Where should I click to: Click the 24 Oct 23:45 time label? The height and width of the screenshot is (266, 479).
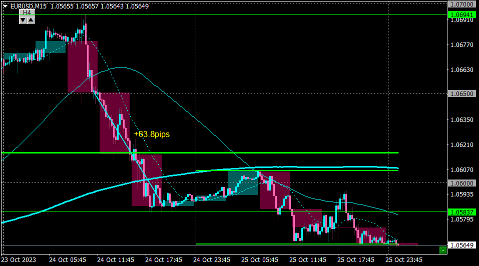point(212,260)
